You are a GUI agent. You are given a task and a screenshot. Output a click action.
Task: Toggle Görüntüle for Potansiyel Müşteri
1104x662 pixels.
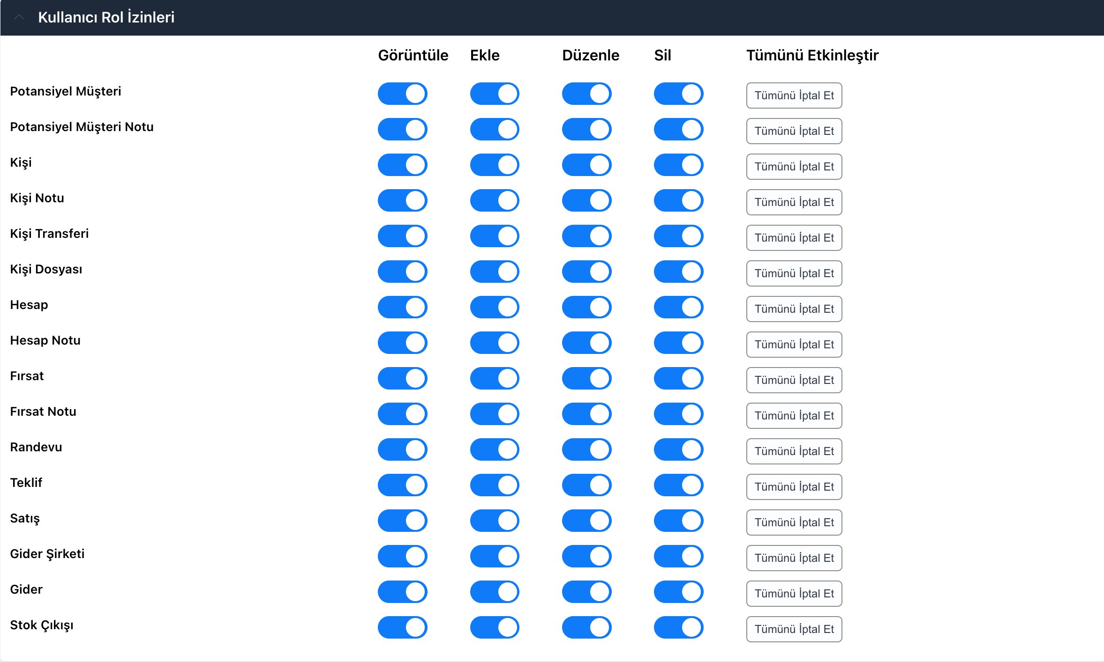403,94
